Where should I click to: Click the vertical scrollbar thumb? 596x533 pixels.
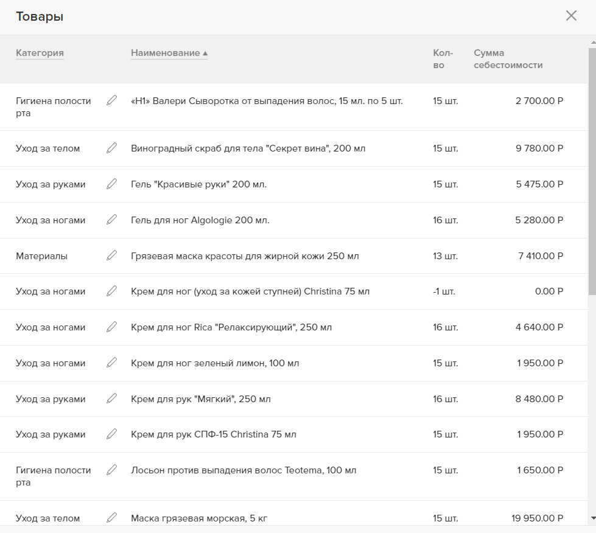click(x=592, y=171)
